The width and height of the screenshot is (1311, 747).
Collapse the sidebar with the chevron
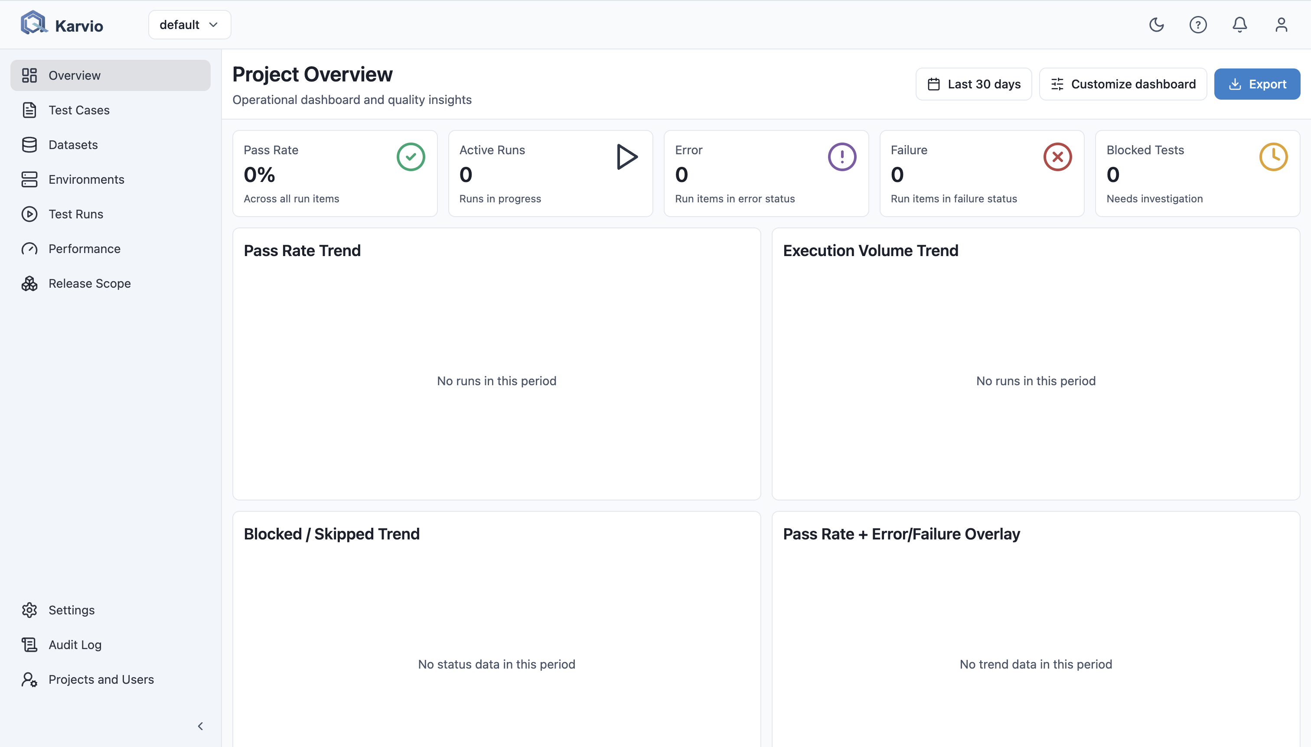pyautogui.click(x=200, y=726)
